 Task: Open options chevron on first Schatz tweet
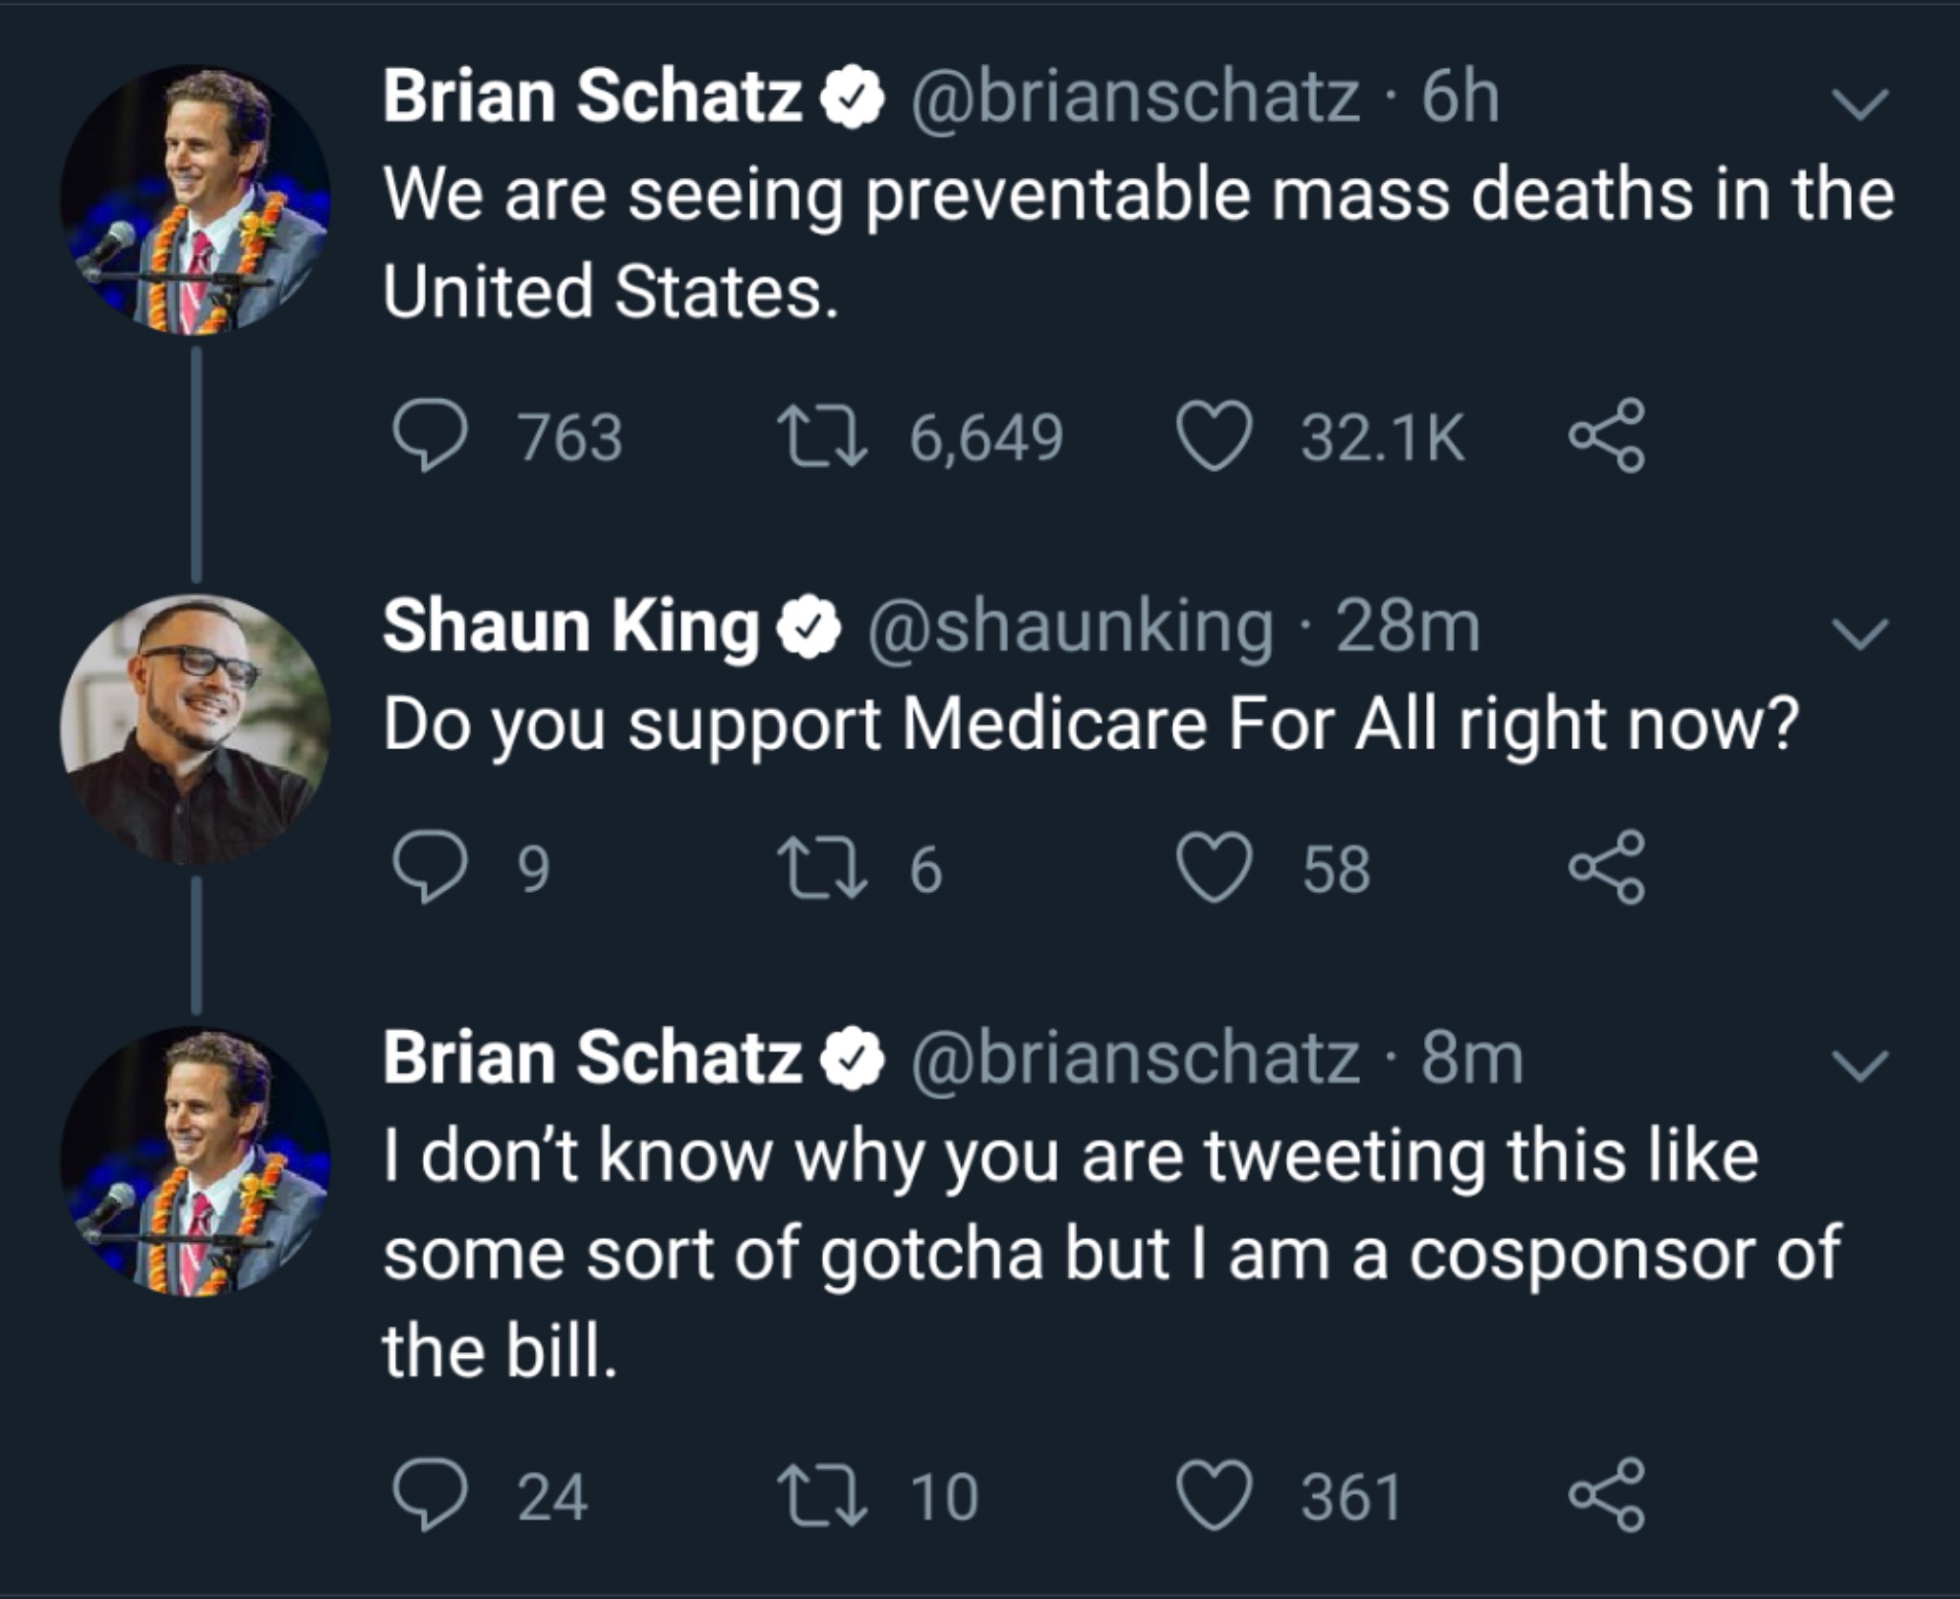(1860, 105)
